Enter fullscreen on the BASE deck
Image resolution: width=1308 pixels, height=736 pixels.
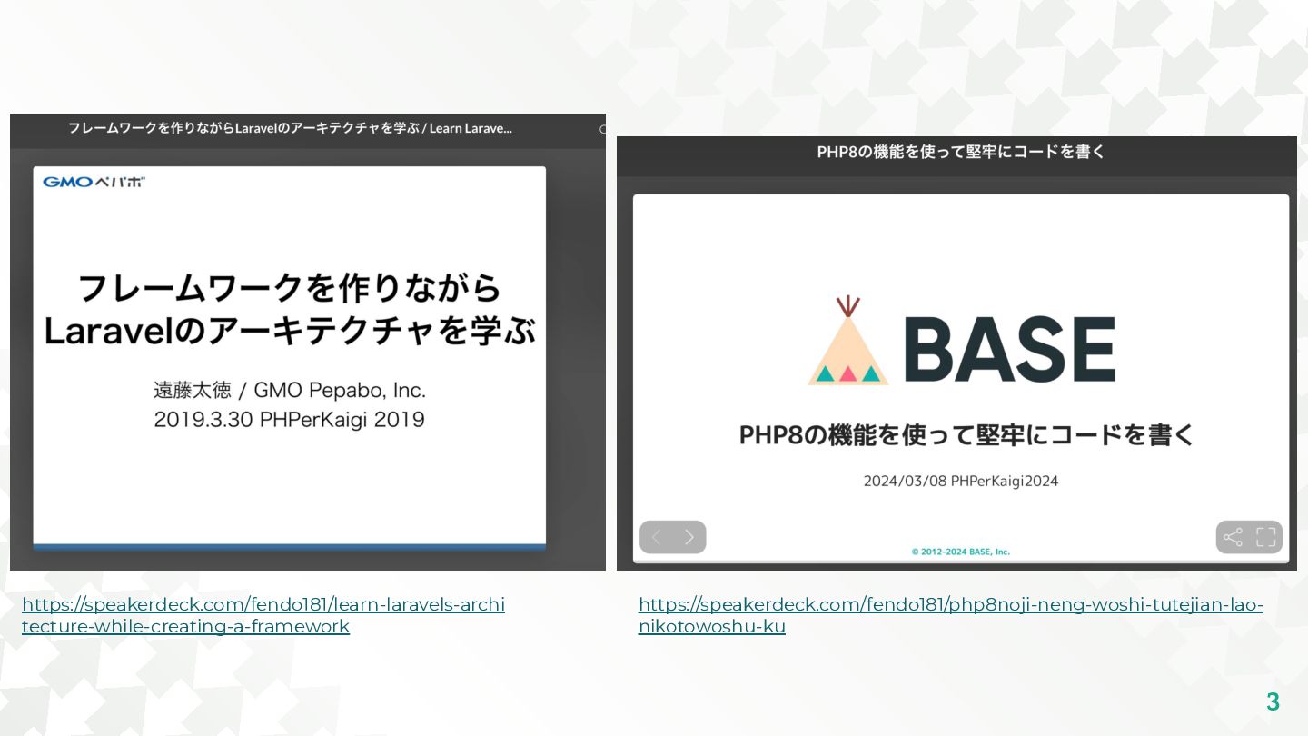pos(1266,537)
